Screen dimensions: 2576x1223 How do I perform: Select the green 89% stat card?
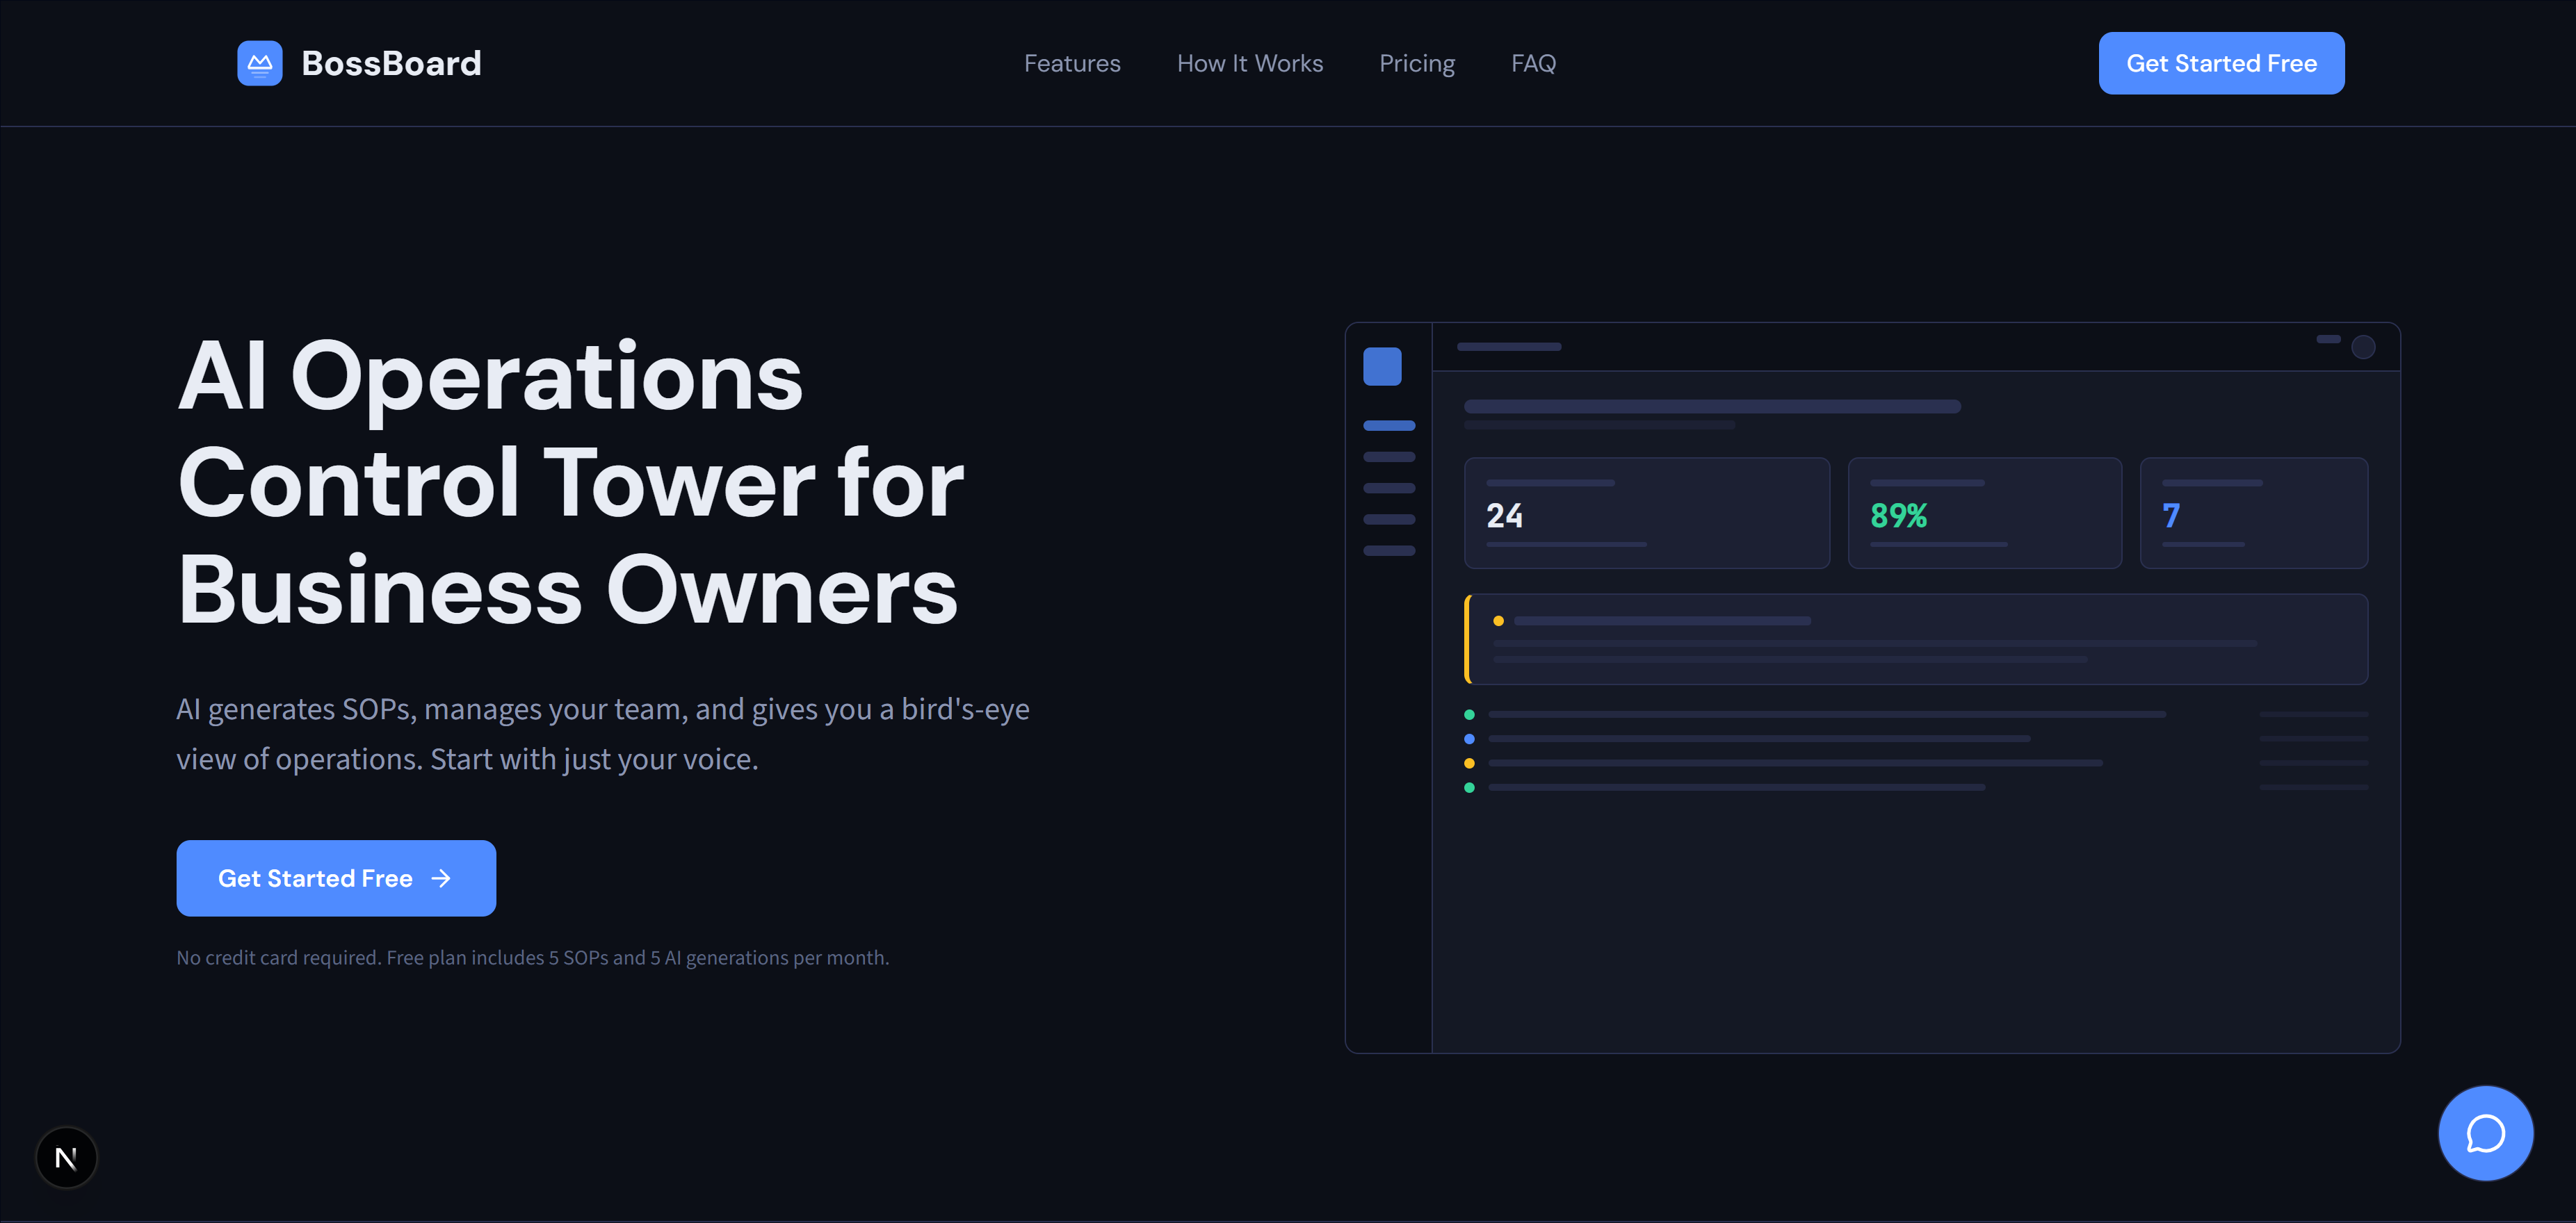click(x=1984, y=513)
